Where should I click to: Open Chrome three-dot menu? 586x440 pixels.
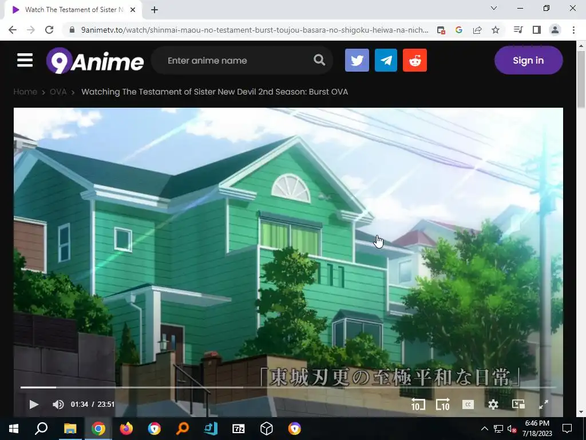click(573, 30)
